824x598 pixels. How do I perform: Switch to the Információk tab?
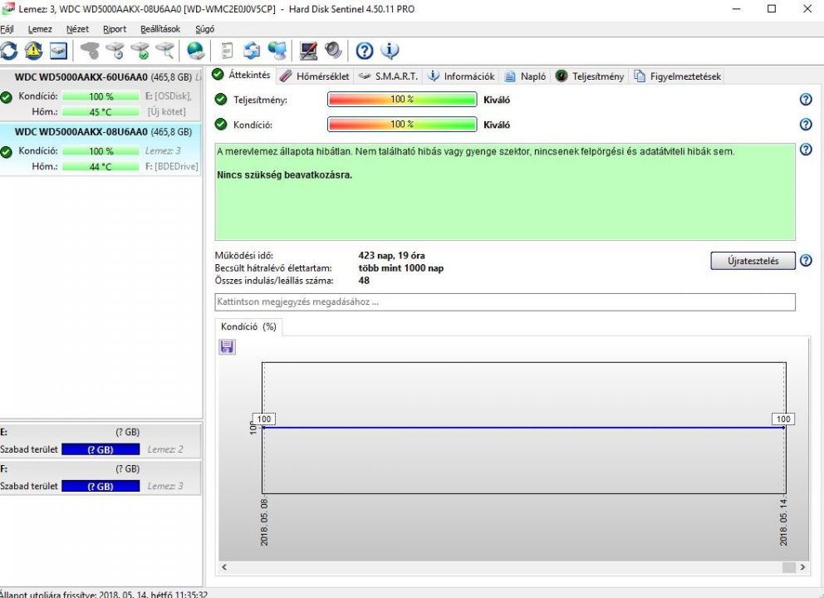[461, 76]
